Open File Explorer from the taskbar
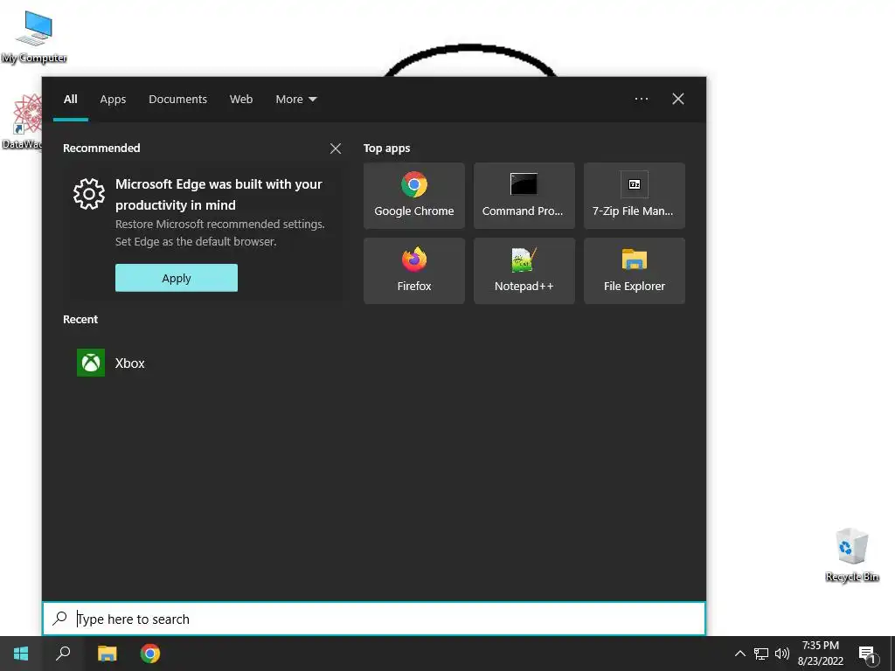The height and width of the screenshot is (671, 895). click(107, 654)
